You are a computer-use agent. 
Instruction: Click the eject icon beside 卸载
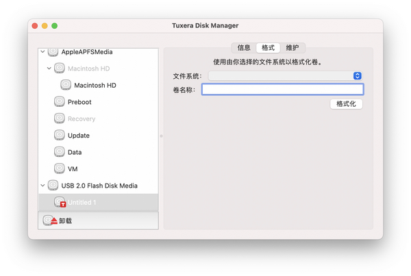[x=50, y=221]
